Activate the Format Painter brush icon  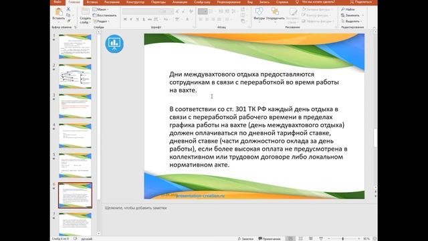[x=68, y=21]
